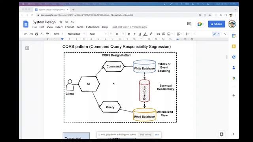This screenshot has width=253, height=142.
Task: Increase font size with plus button
Action: click(x=123, y=34)
